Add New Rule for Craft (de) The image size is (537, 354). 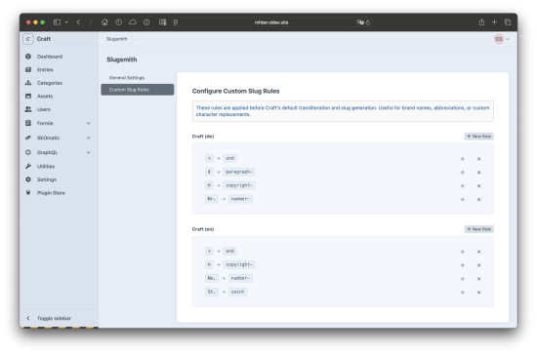coord(478,137)
